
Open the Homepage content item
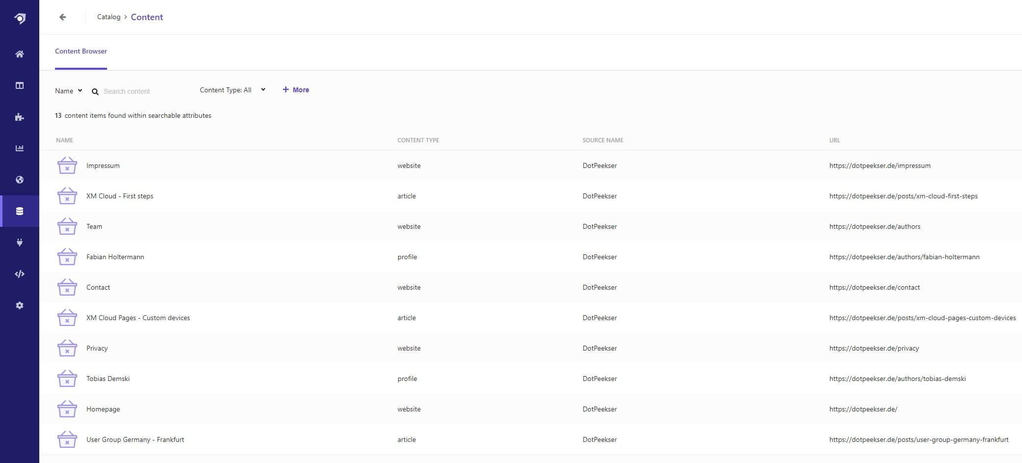pyautogui.click(x=103, y=409)
